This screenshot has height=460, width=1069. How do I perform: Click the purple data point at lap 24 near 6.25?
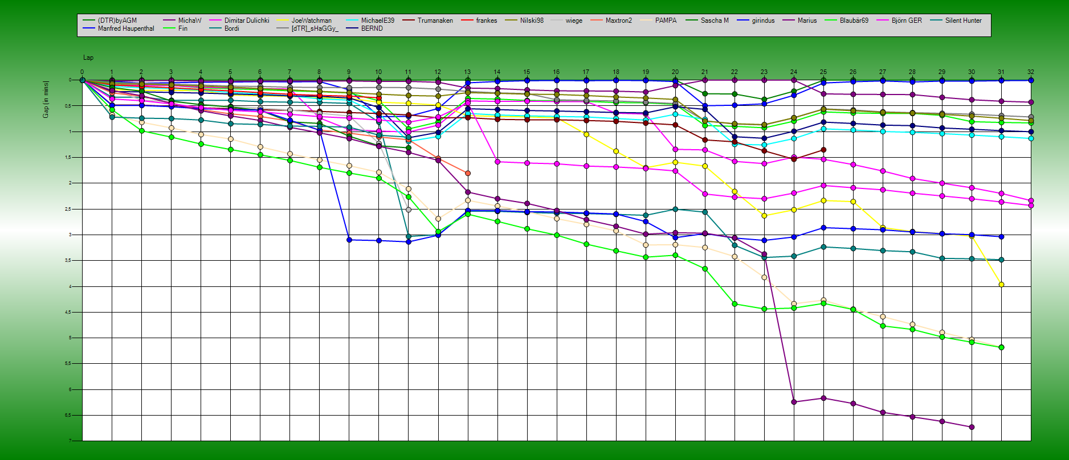click(794, 402)
